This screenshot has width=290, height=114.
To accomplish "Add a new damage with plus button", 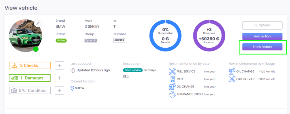I will click(59, 78).
